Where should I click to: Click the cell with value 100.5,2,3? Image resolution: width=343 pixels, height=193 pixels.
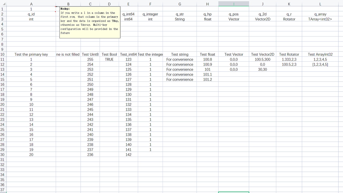pos(289,65)
